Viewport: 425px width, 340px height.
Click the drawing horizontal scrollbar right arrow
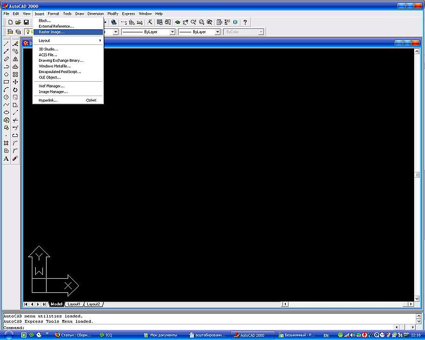[411, 304]
